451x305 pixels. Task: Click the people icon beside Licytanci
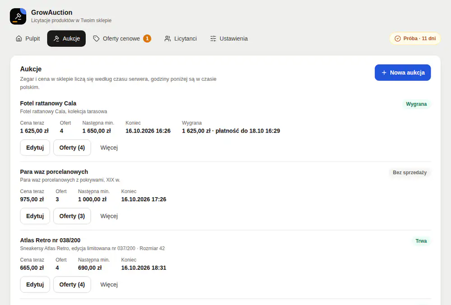[x=167, y=38]
